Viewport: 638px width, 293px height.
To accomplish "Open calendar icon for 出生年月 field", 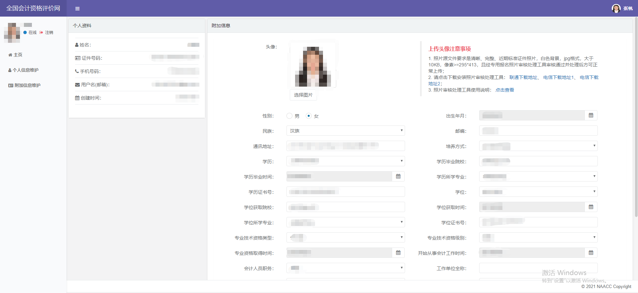I will (591, 115).
